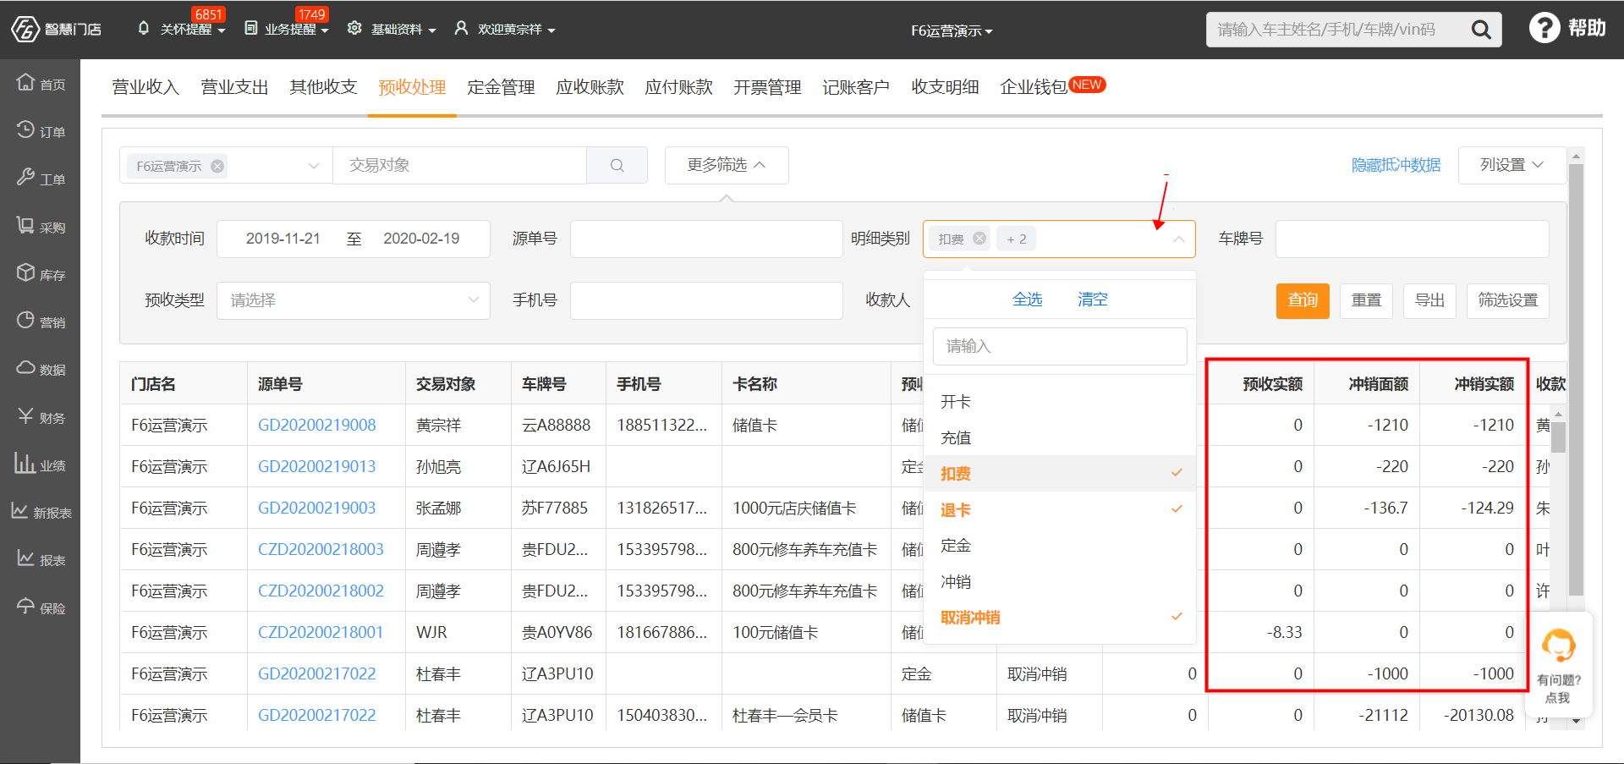
Task: Focus the 请输入 search box in dropdown
Action: point(1060,346)
